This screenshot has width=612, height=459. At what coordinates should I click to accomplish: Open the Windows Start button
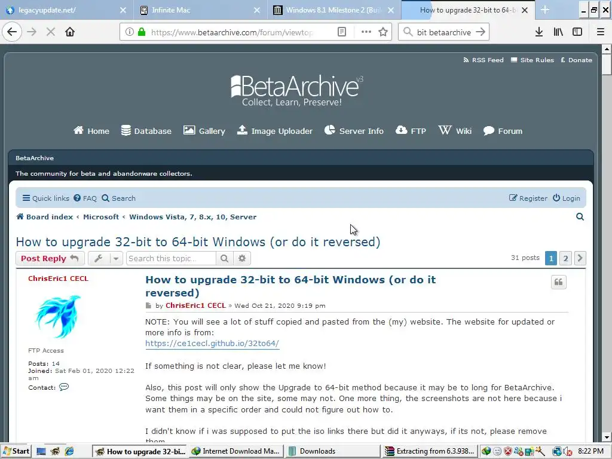16,451
